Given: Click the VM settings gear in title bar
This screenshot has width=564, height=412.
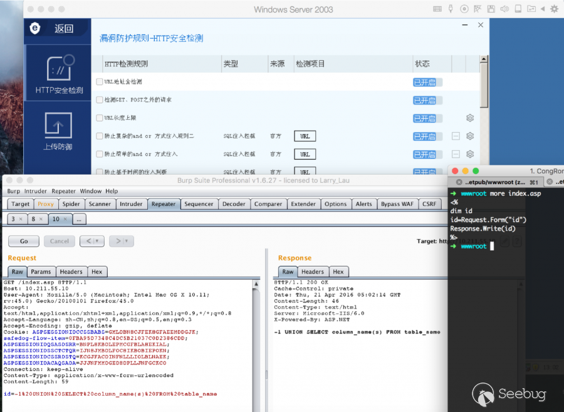Looking at the screenshot, I should [554, 9].
